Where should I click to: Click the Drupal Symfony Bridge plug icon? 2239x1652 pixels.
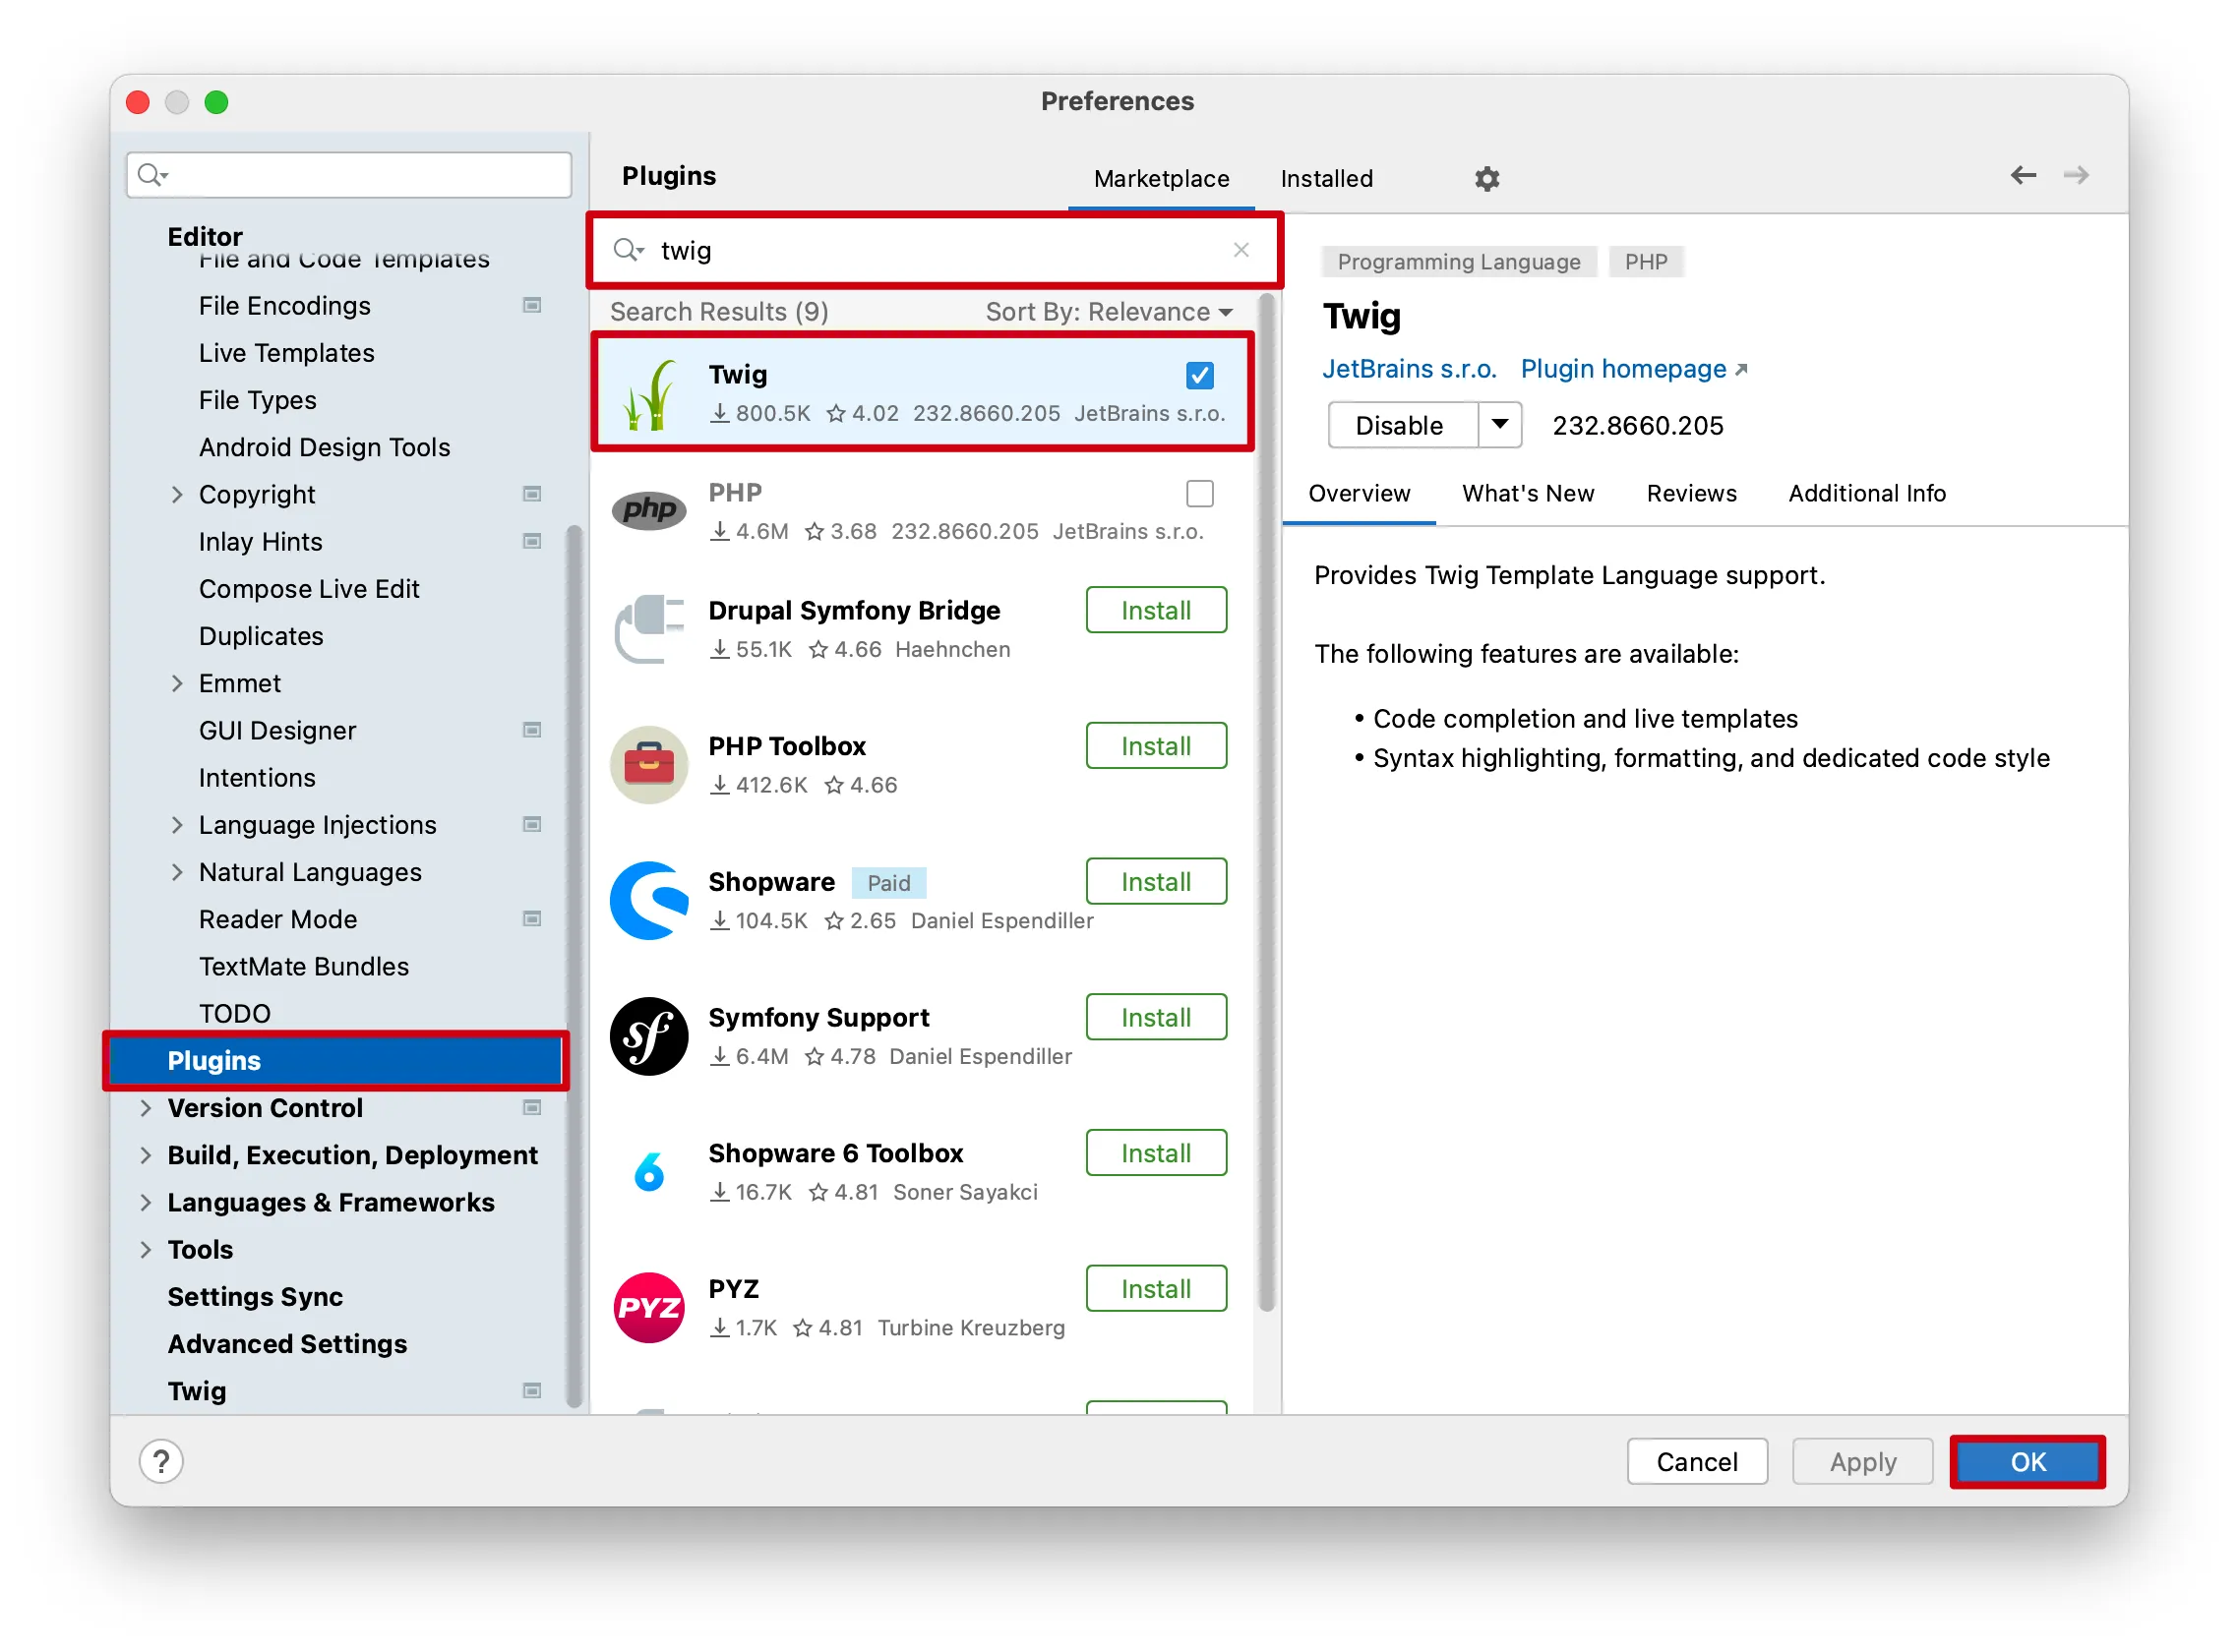[x=649, y=629]
